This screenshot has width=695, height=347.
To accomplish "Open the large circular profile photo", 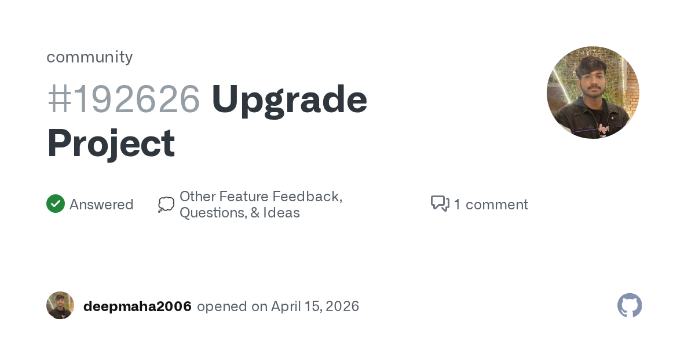I will click(592, 93).
